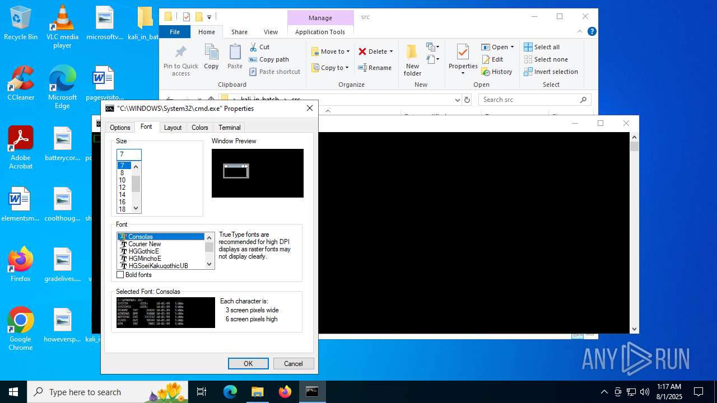717x403 pixels.
Task: Select the pagesvisito Word document icon
Action: 104,83
